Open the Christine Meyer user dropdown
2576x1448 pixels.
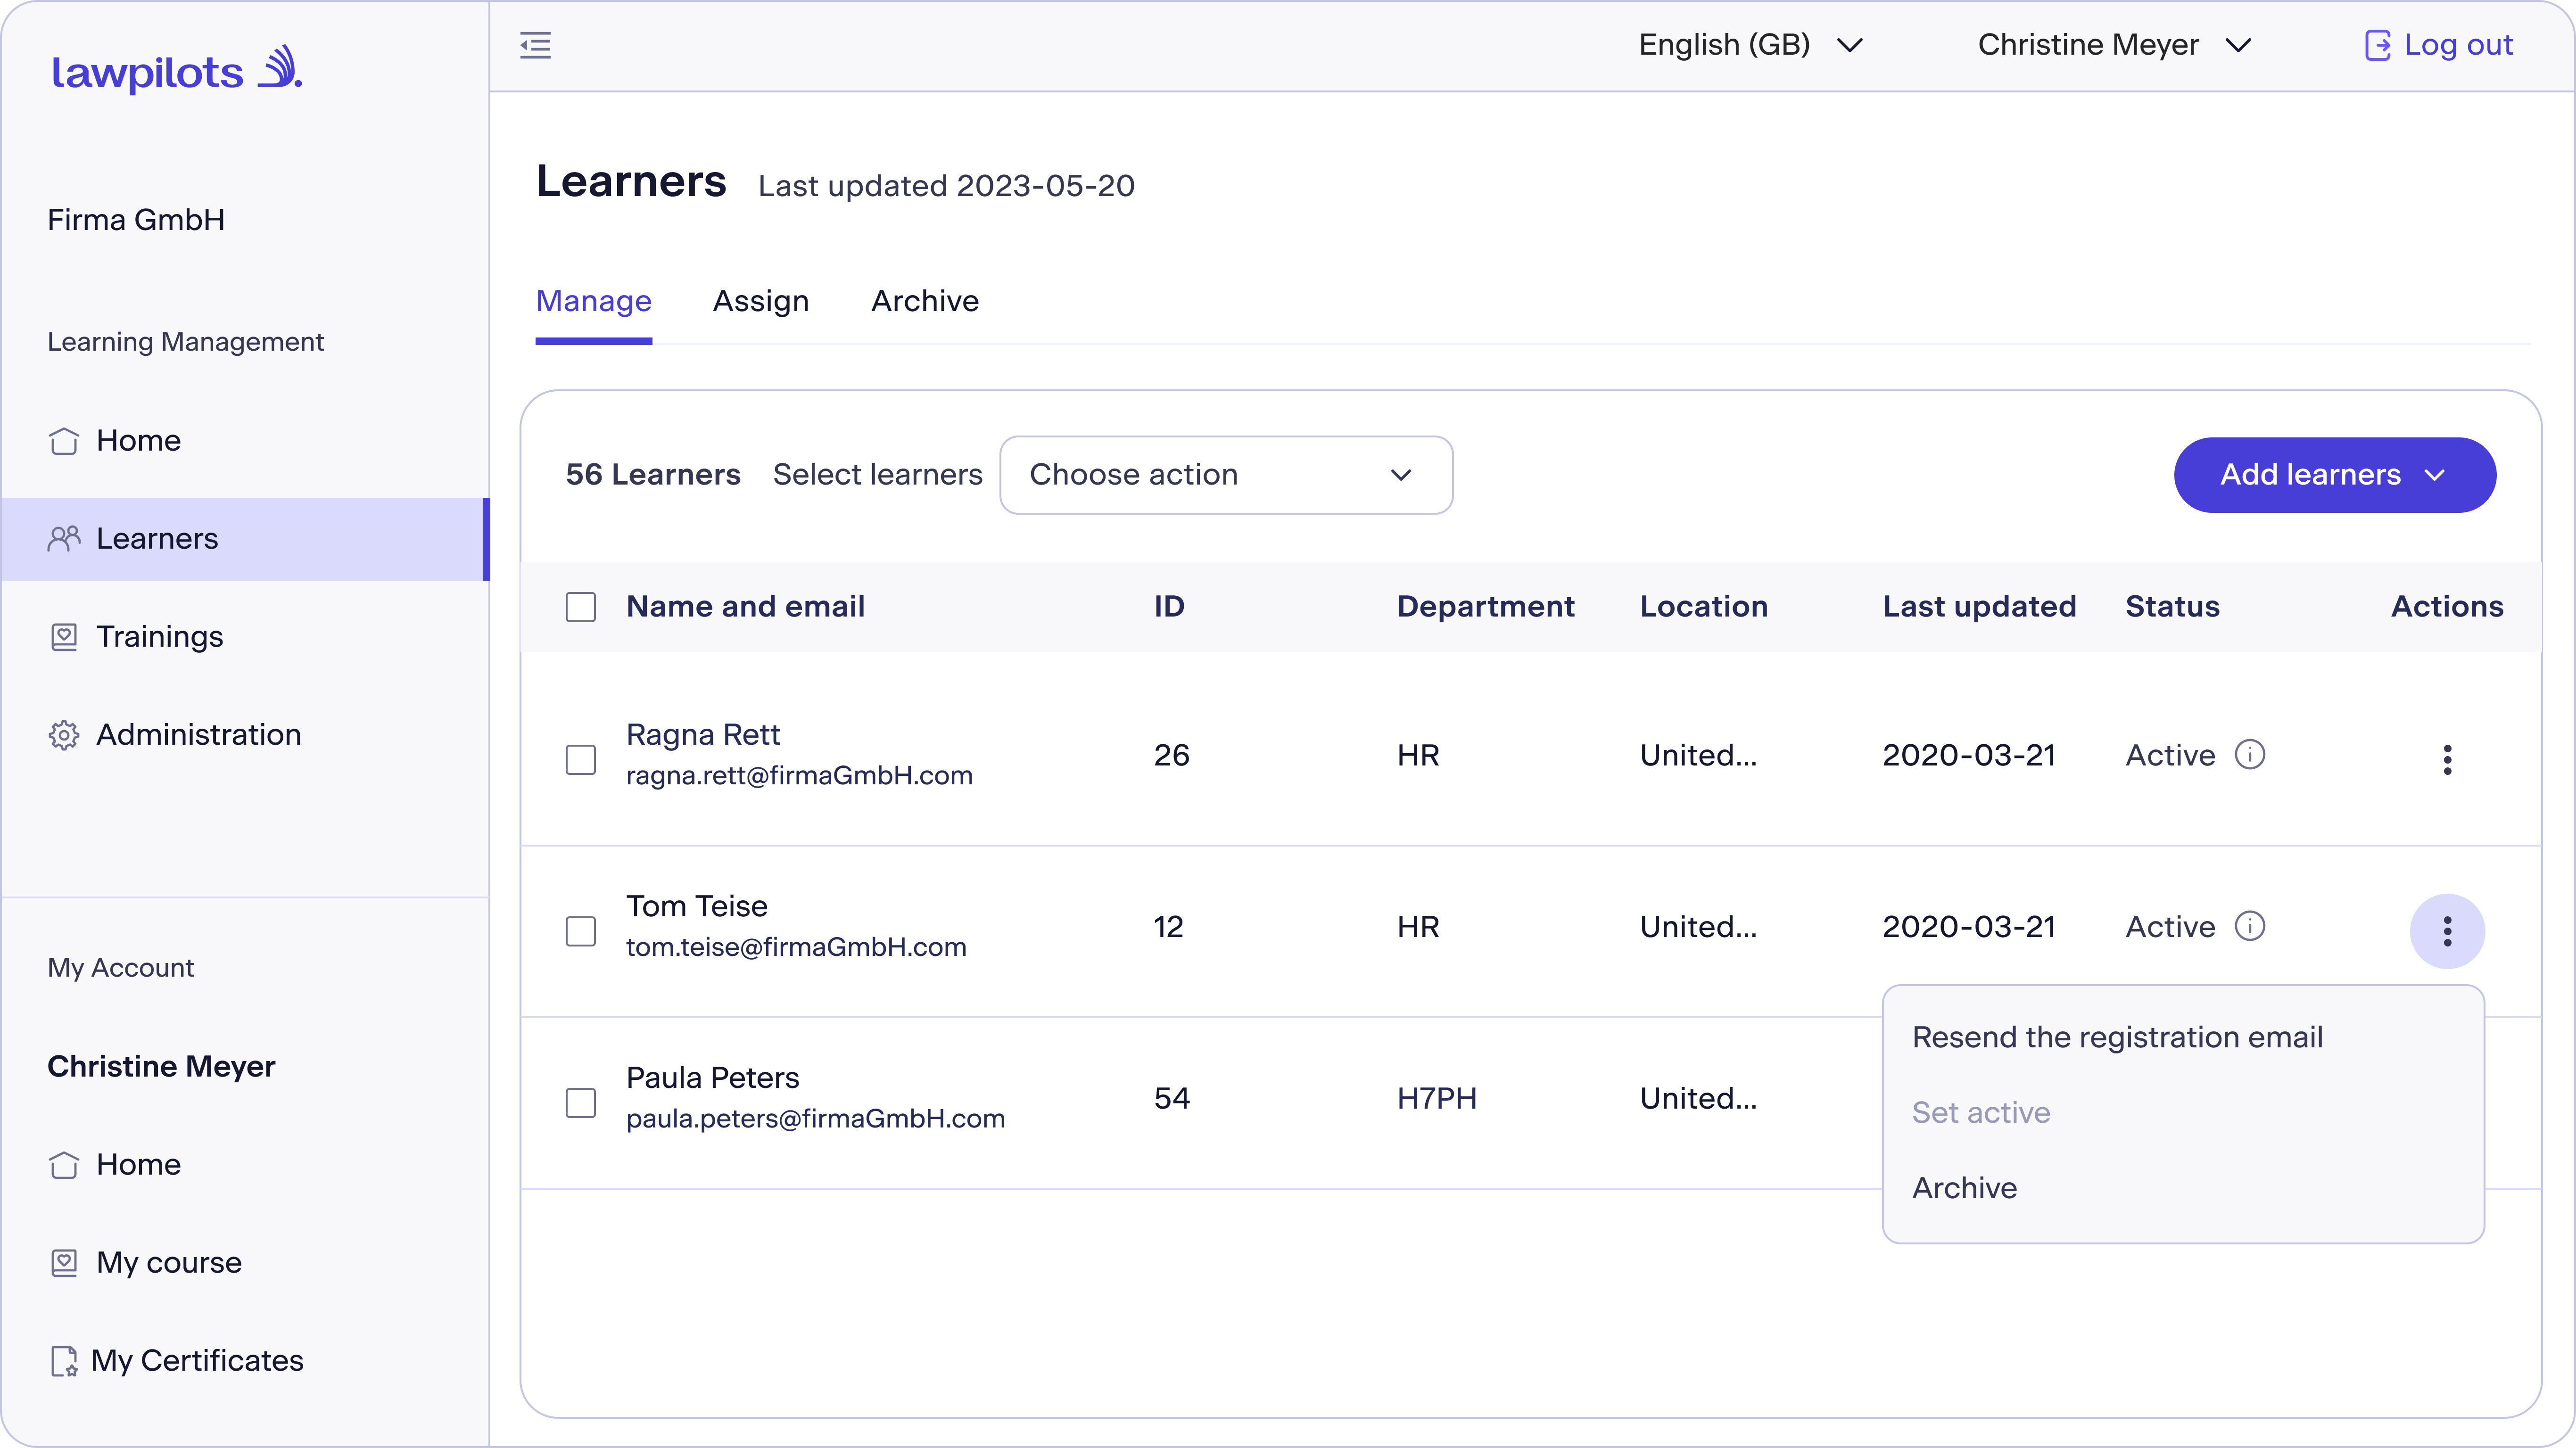pos(2114,45)
